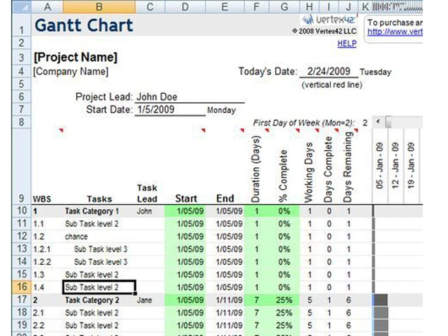Click the scrollbar left arrow button
Image resolution: width=448 pixels, height=336 pixels.
pos(378,121)
